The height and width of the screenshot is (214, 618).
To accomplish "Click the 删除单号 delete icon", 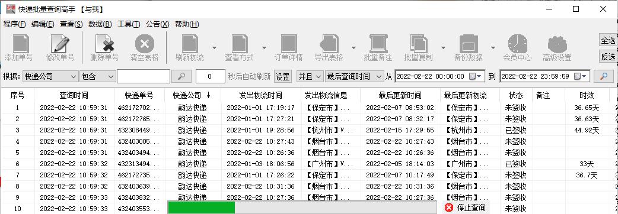I will (104, 44).
